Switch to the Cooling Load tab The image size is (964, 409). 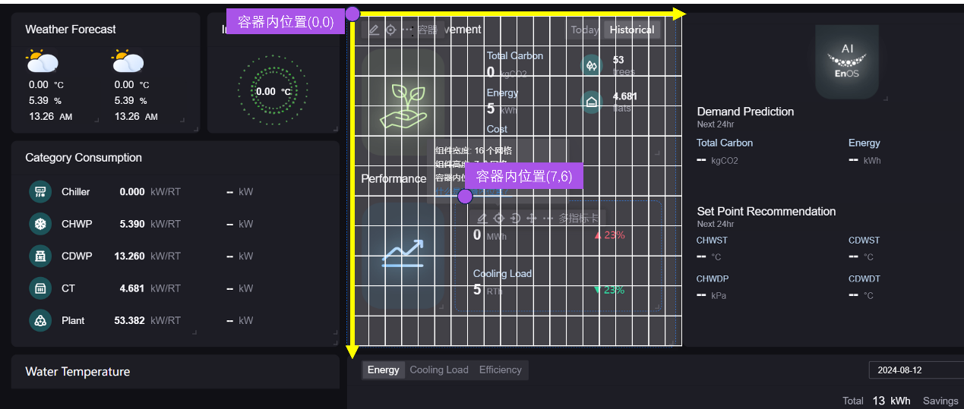click(x=439, y=370)
